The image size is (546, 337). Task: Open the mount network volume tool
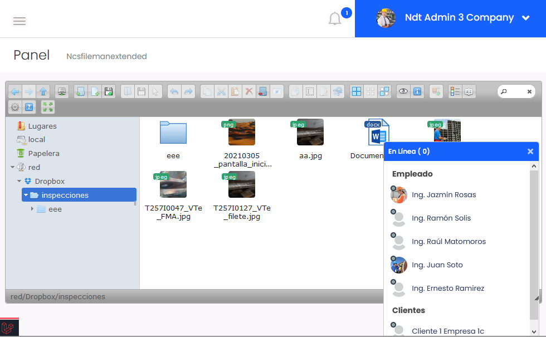[62, 91]
